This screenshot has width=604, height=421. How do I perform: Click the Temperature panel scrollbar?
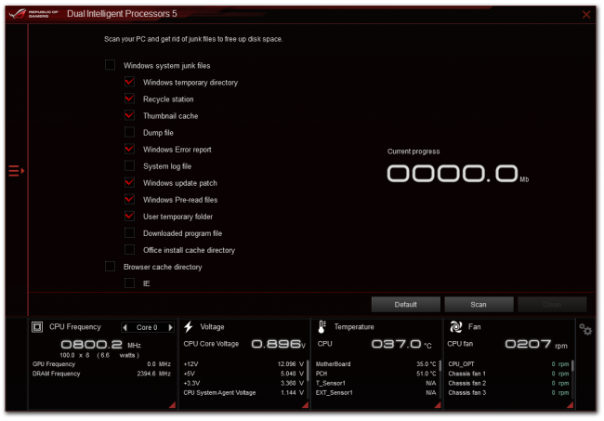click(x=440, y=366)
